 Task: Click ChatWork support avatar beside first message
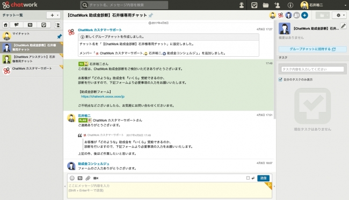71,32
